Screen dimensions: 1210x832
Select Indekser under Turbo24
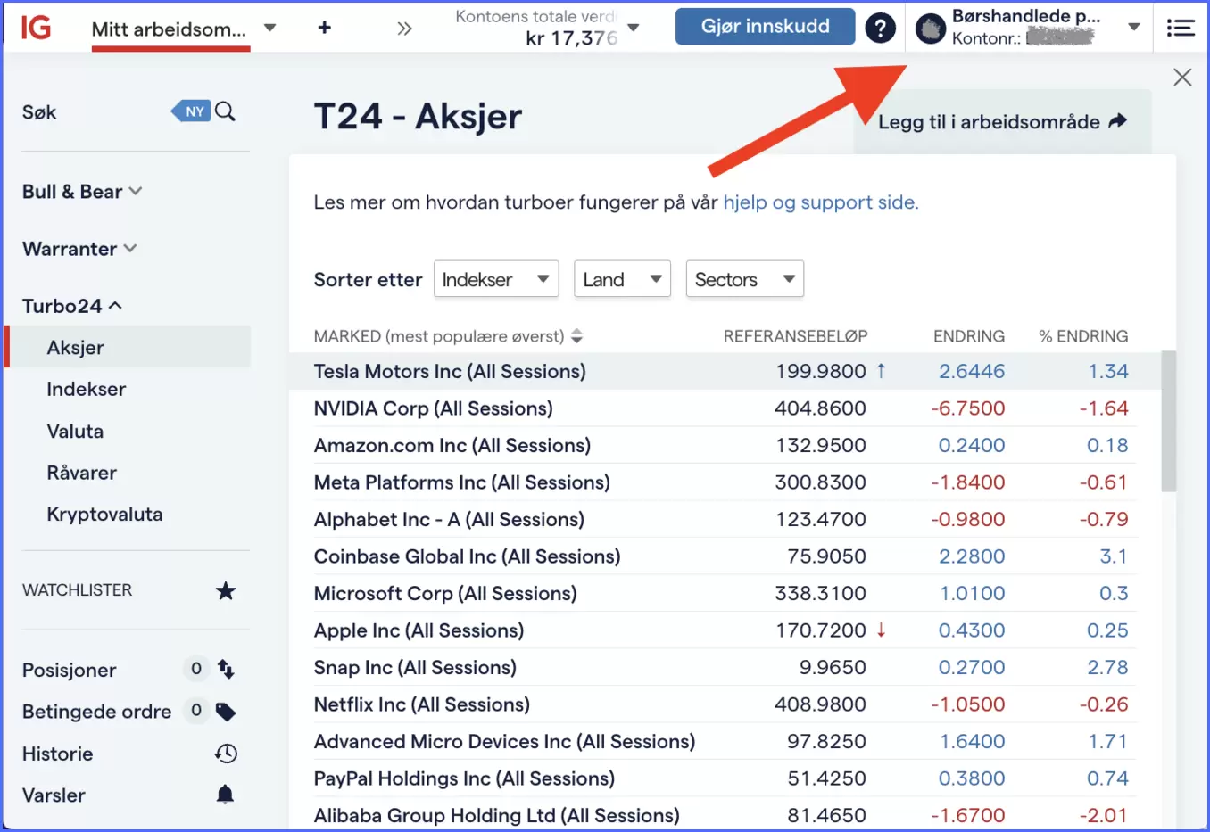(x=87, y=389)
